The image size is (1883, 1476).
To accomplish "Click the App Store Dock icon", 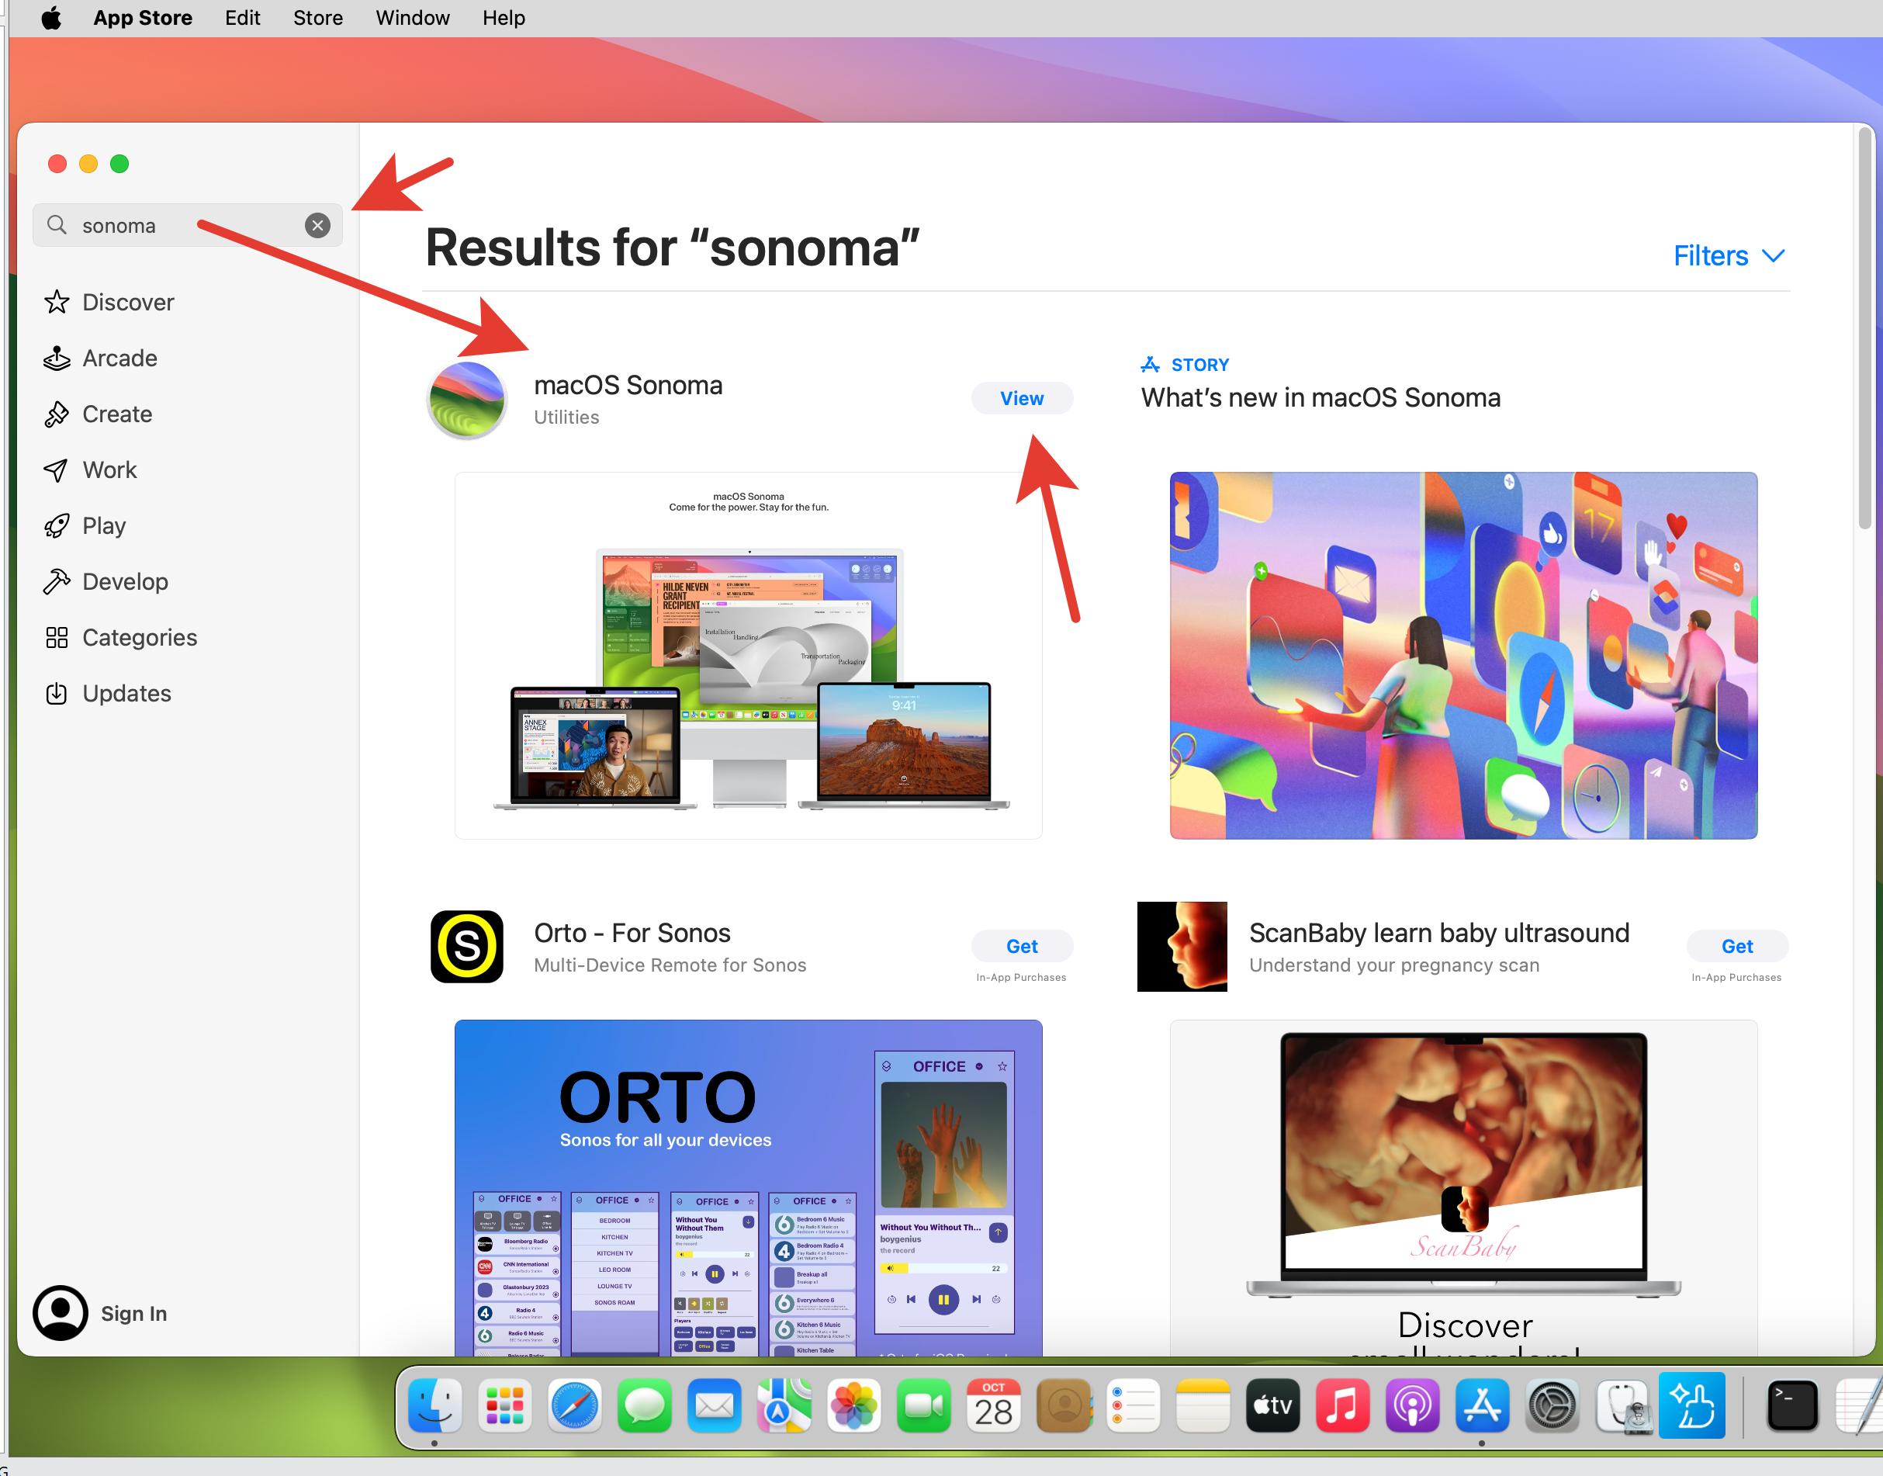I will click(x=1482, y=1406).
